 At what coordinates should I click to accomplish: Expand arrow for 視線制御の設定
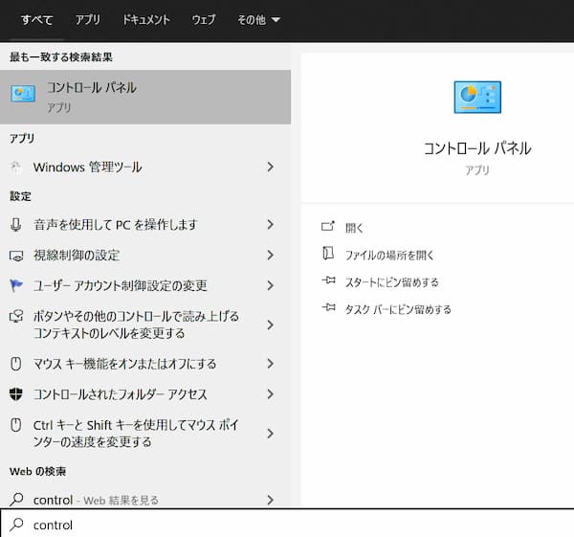271,255
